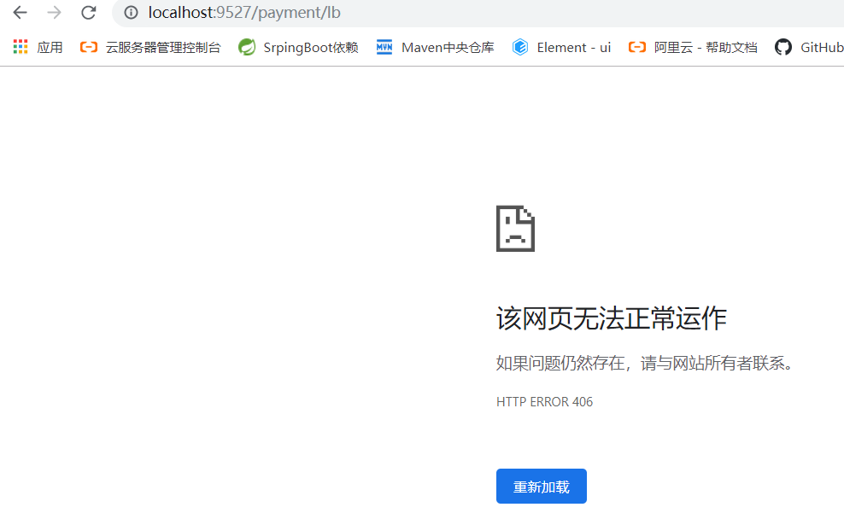
Task: Click the back navigation arrow
Action: 19,13
